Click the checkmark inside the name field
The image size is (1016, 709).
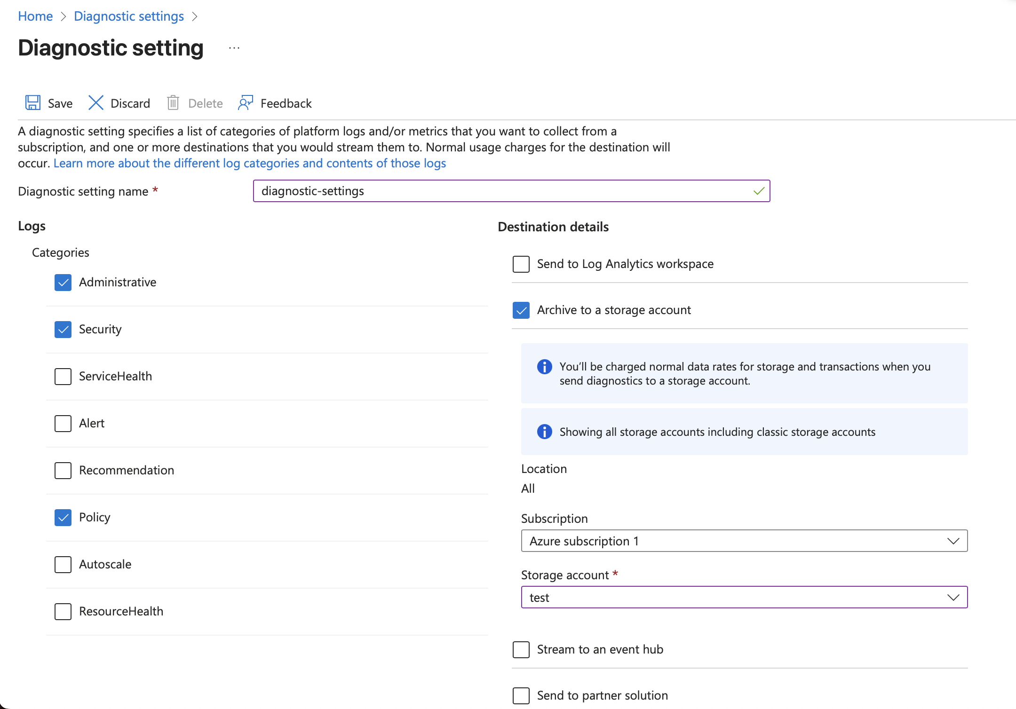pos(758,191)
